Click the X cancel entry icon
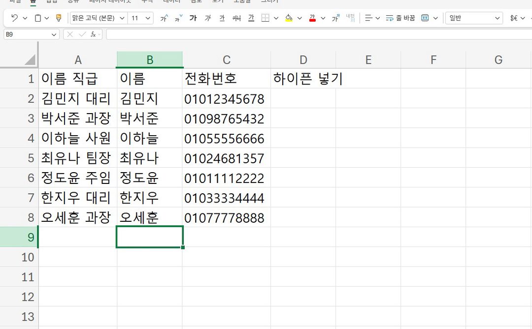This screenshot has height=329, width=532. (70, 34)
